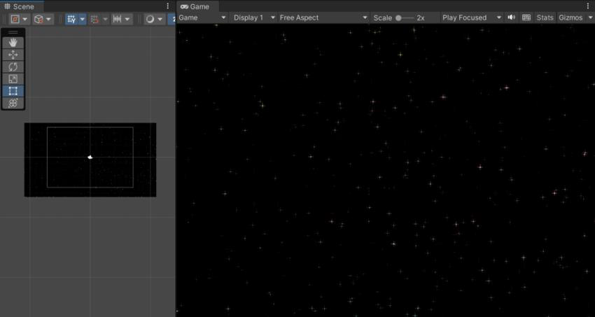Click the tool overlay drag handle
The width and height of the screenshot is (595, 317).
pos(13,32)
